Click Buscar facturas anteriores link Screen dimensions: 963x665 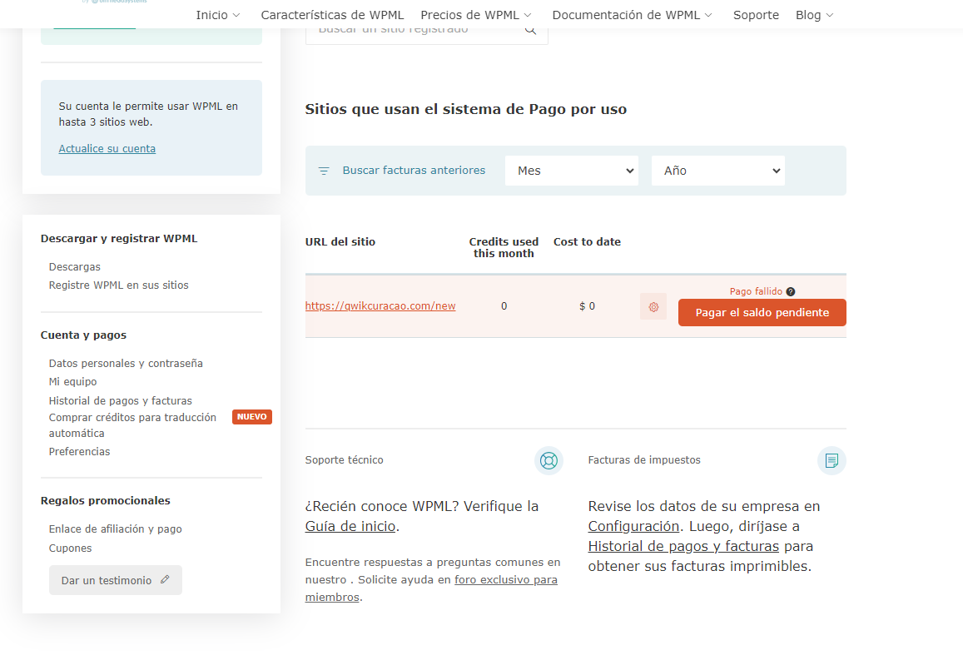click(x=414, y=170)
